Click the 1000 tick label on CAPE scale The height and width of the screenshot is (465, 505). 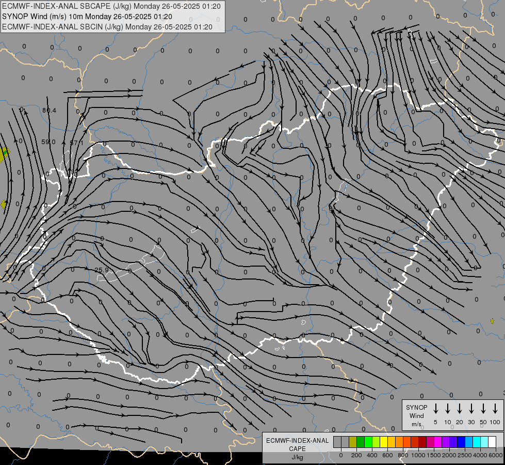tap(418, 455)
